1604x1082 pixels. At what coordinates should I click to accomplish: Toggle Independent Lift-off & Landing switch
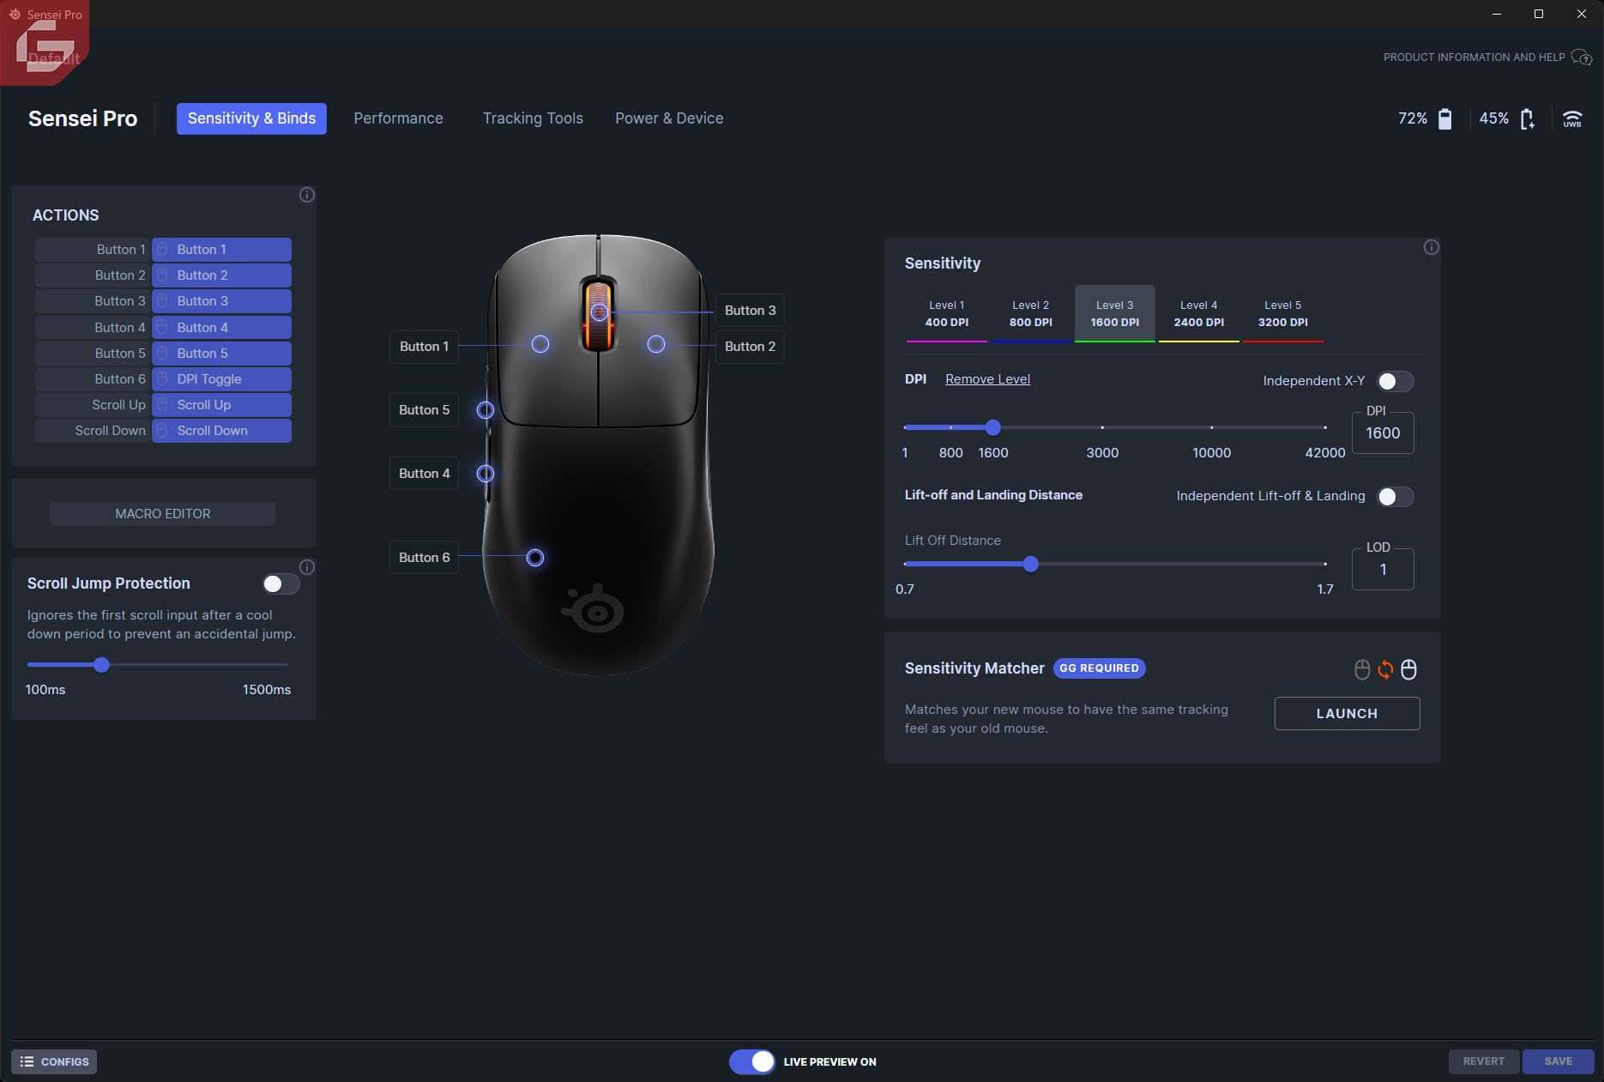pos(1396,497)
